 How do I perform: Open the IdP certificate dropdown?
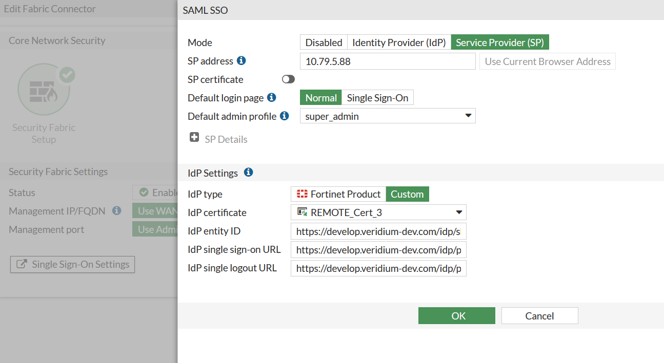click(x=378, y=212)
